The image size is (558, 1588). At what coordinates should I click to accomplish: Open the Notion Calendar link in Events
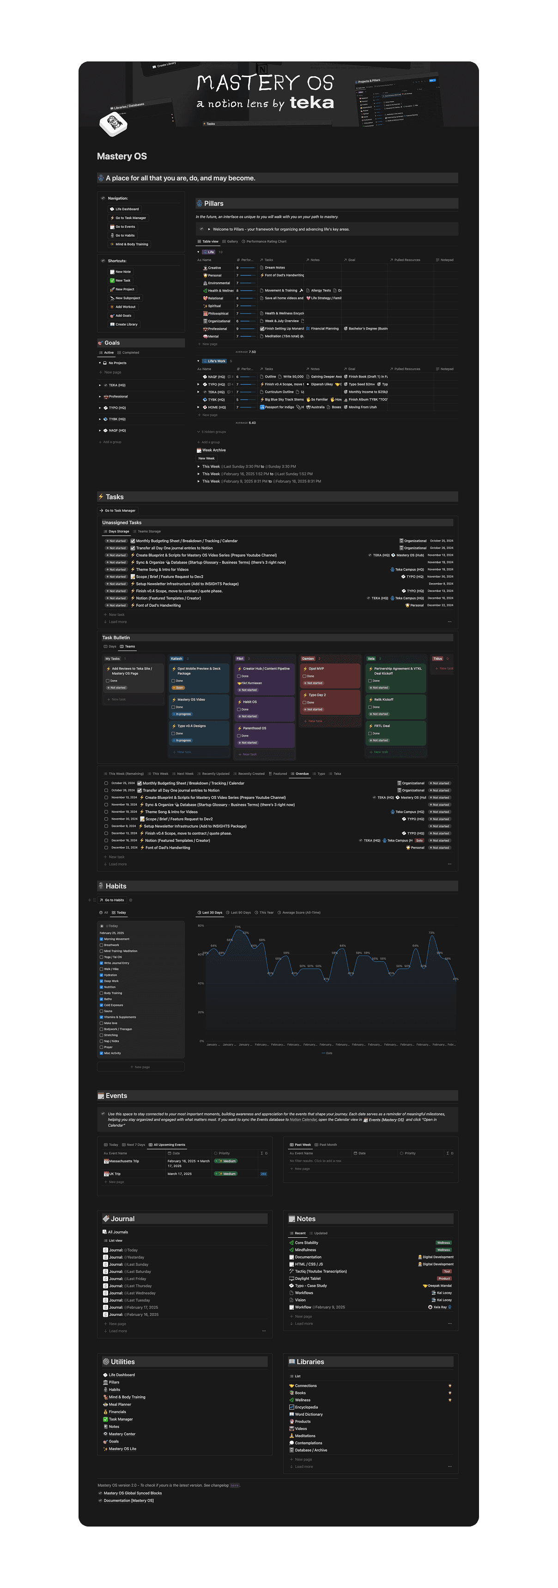(x=303, y=1120)
